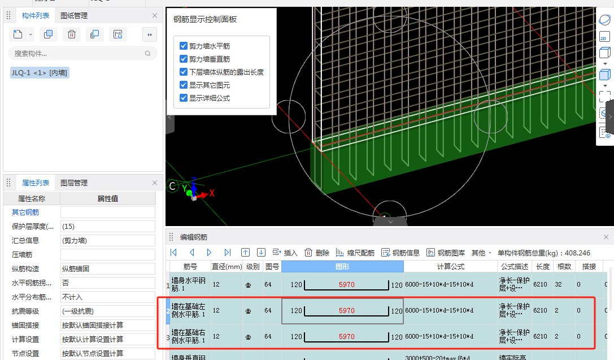
Task: Click the dynamic orbit view icon
Action: pyautogui.click(x=604, y=20)
